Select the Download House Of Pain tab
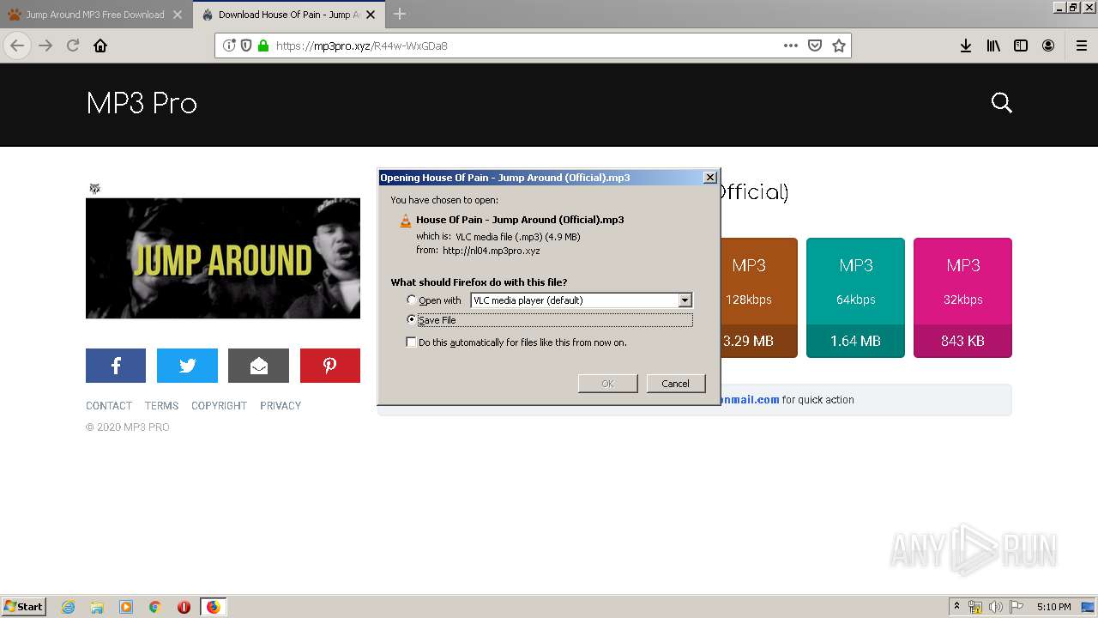Viewport: 1098px width, 618px height. click(x=289, y=15)
